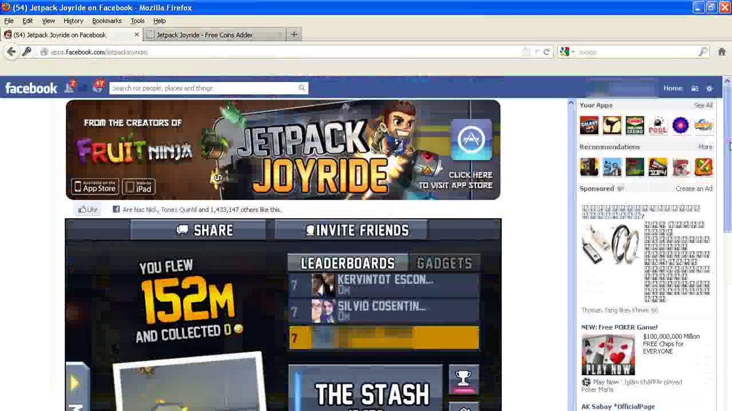This screenshot has width=732, height=411.
Task: Click the trophy icon beside The Stash
Action: click(x=464, y=379)
